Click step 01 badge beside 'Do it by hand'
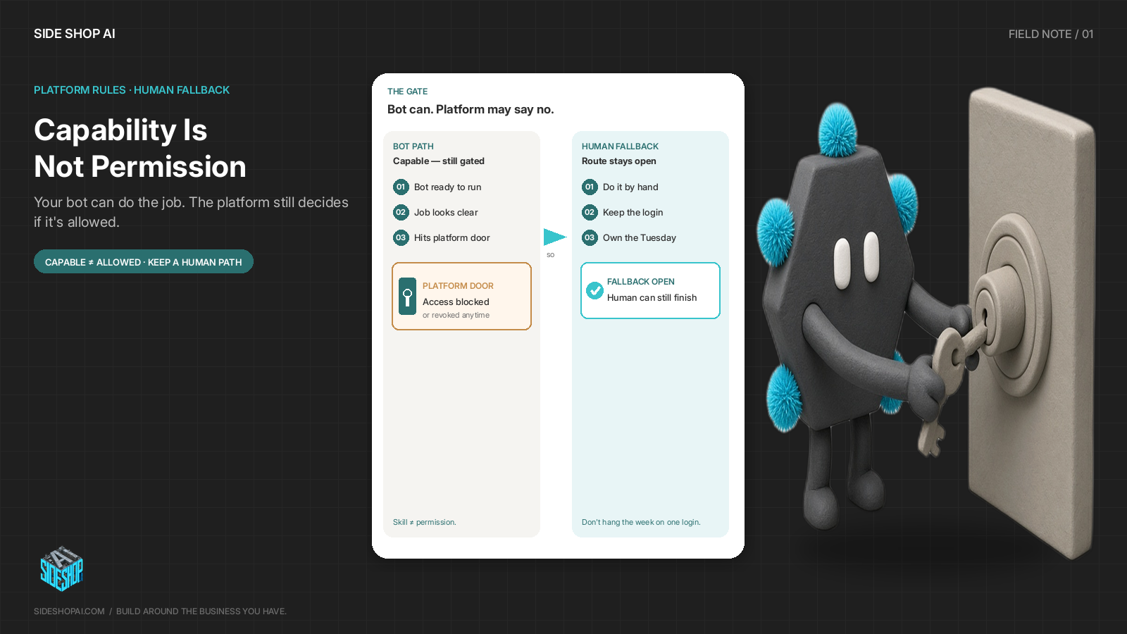The height and width of the screenshot is (634, 1127). (x=590, y=187)
